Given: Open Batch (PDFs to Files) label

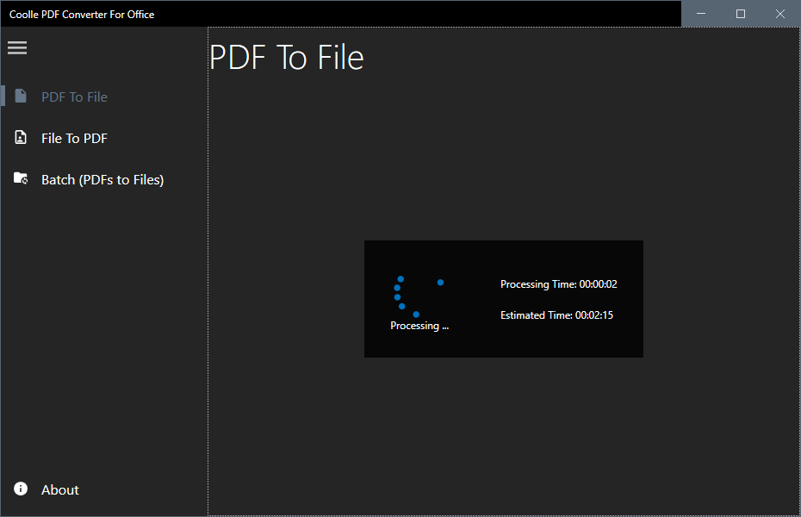Looking at the screenshot, I should click(x=102, y=180).
